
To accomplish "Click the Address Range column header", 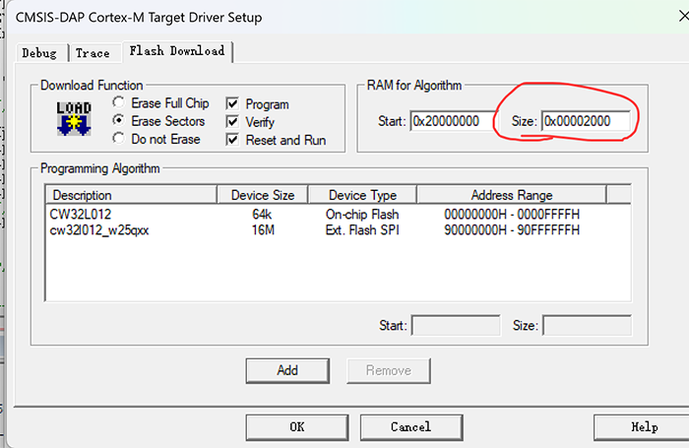I will click(511, 195).
